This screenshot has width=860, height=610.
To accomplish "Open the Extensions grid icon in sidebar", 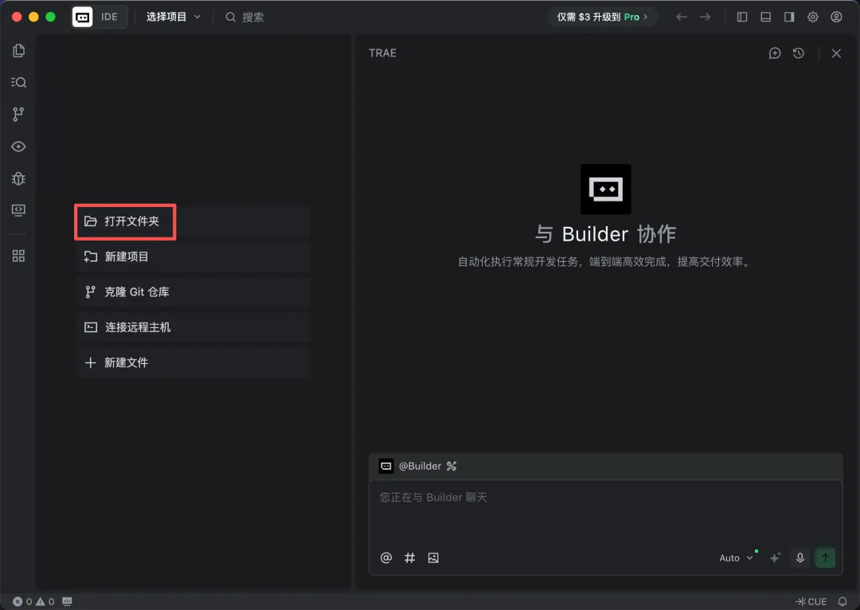I will click(x=18, y=256).
